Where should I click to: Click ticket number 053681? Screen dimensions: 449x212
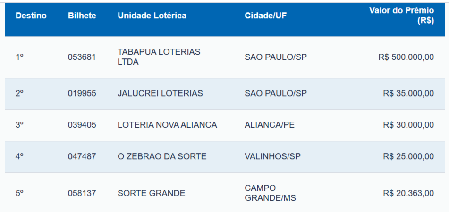82,57
